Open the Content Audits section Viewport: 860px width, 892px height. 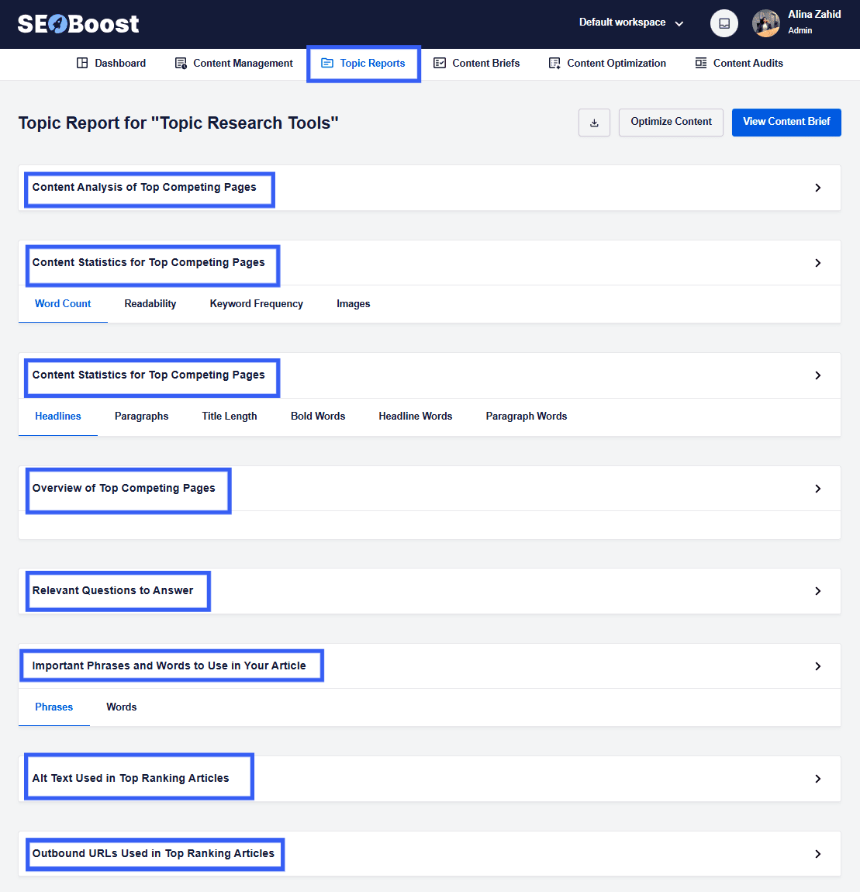739,63
